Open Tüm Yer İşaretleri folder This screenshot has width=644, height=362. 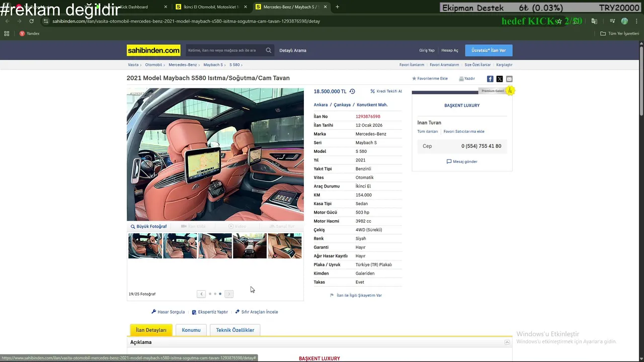620,34
